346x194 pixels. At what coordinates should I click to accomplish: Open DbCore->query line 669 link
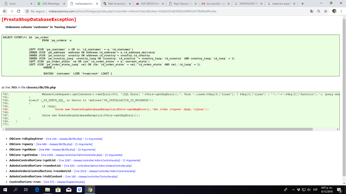click(54, 144)
